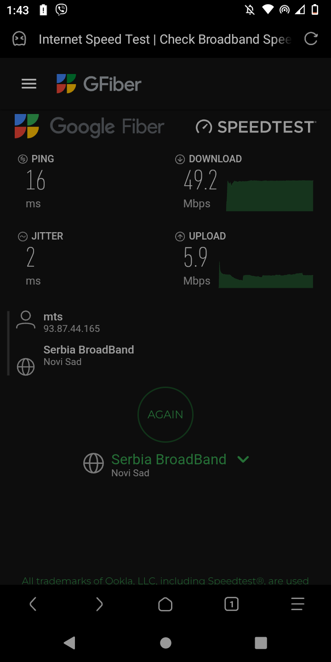
Task: Open the hamburger navigation menu
Action: pos(29,84)
